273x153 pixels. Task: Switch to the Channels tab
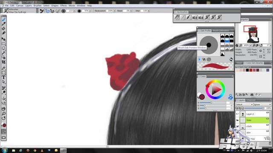(x=251, y=100)
